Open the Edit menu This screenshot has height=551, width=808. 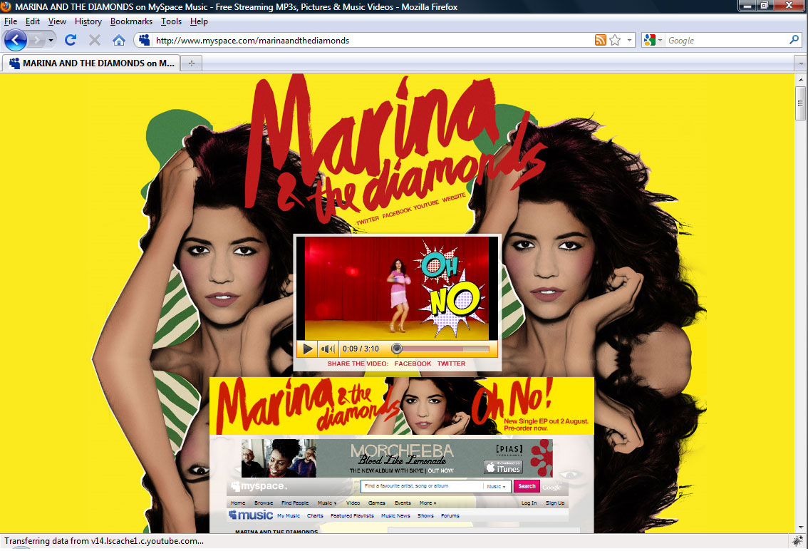coord(33,21)
